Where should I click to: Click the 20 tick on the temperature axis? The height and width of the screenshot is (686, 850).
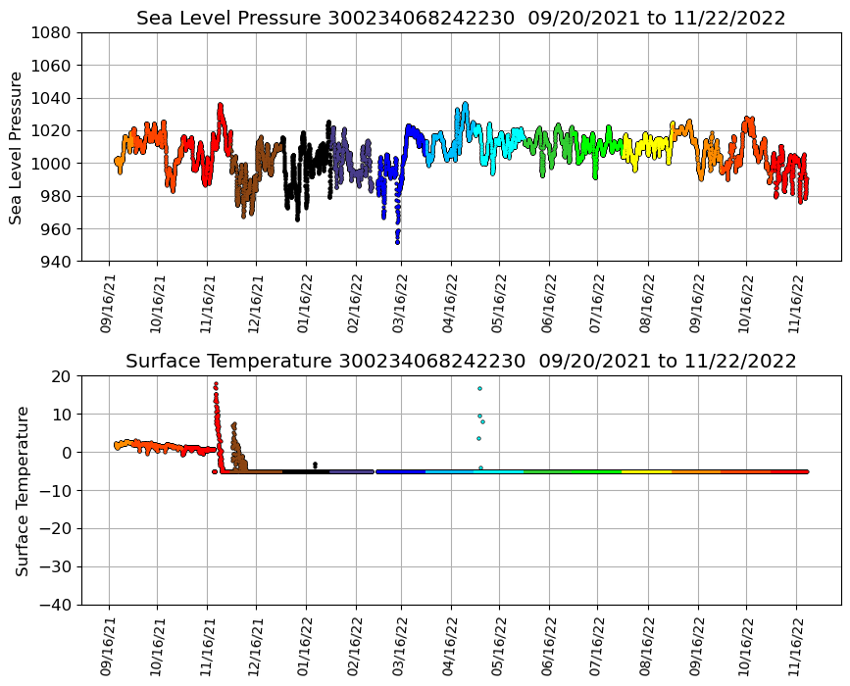pyautogui.click(x=61, y=376)
